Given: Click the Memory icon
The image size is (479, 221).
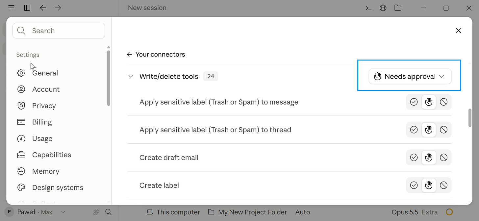Looking at the screenshot, I should click(21, 171).
